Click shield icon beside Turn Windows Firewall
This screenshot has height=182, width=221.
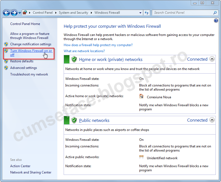coord(6,51)
